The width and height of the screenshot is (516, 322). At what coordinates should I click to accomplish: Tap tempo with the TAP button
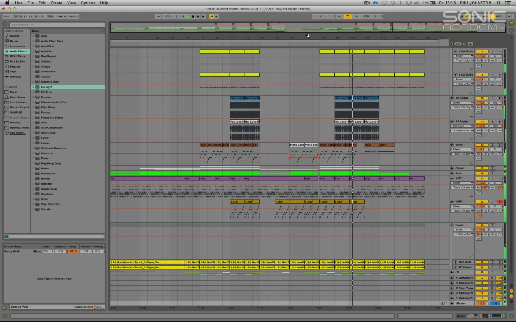tap(7, 17)
